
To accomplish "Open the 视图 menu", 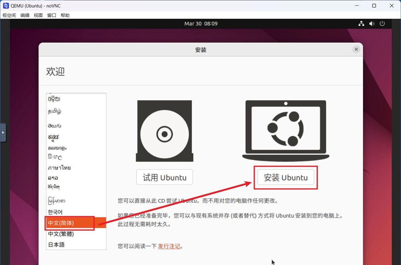I will click(38, 15).
